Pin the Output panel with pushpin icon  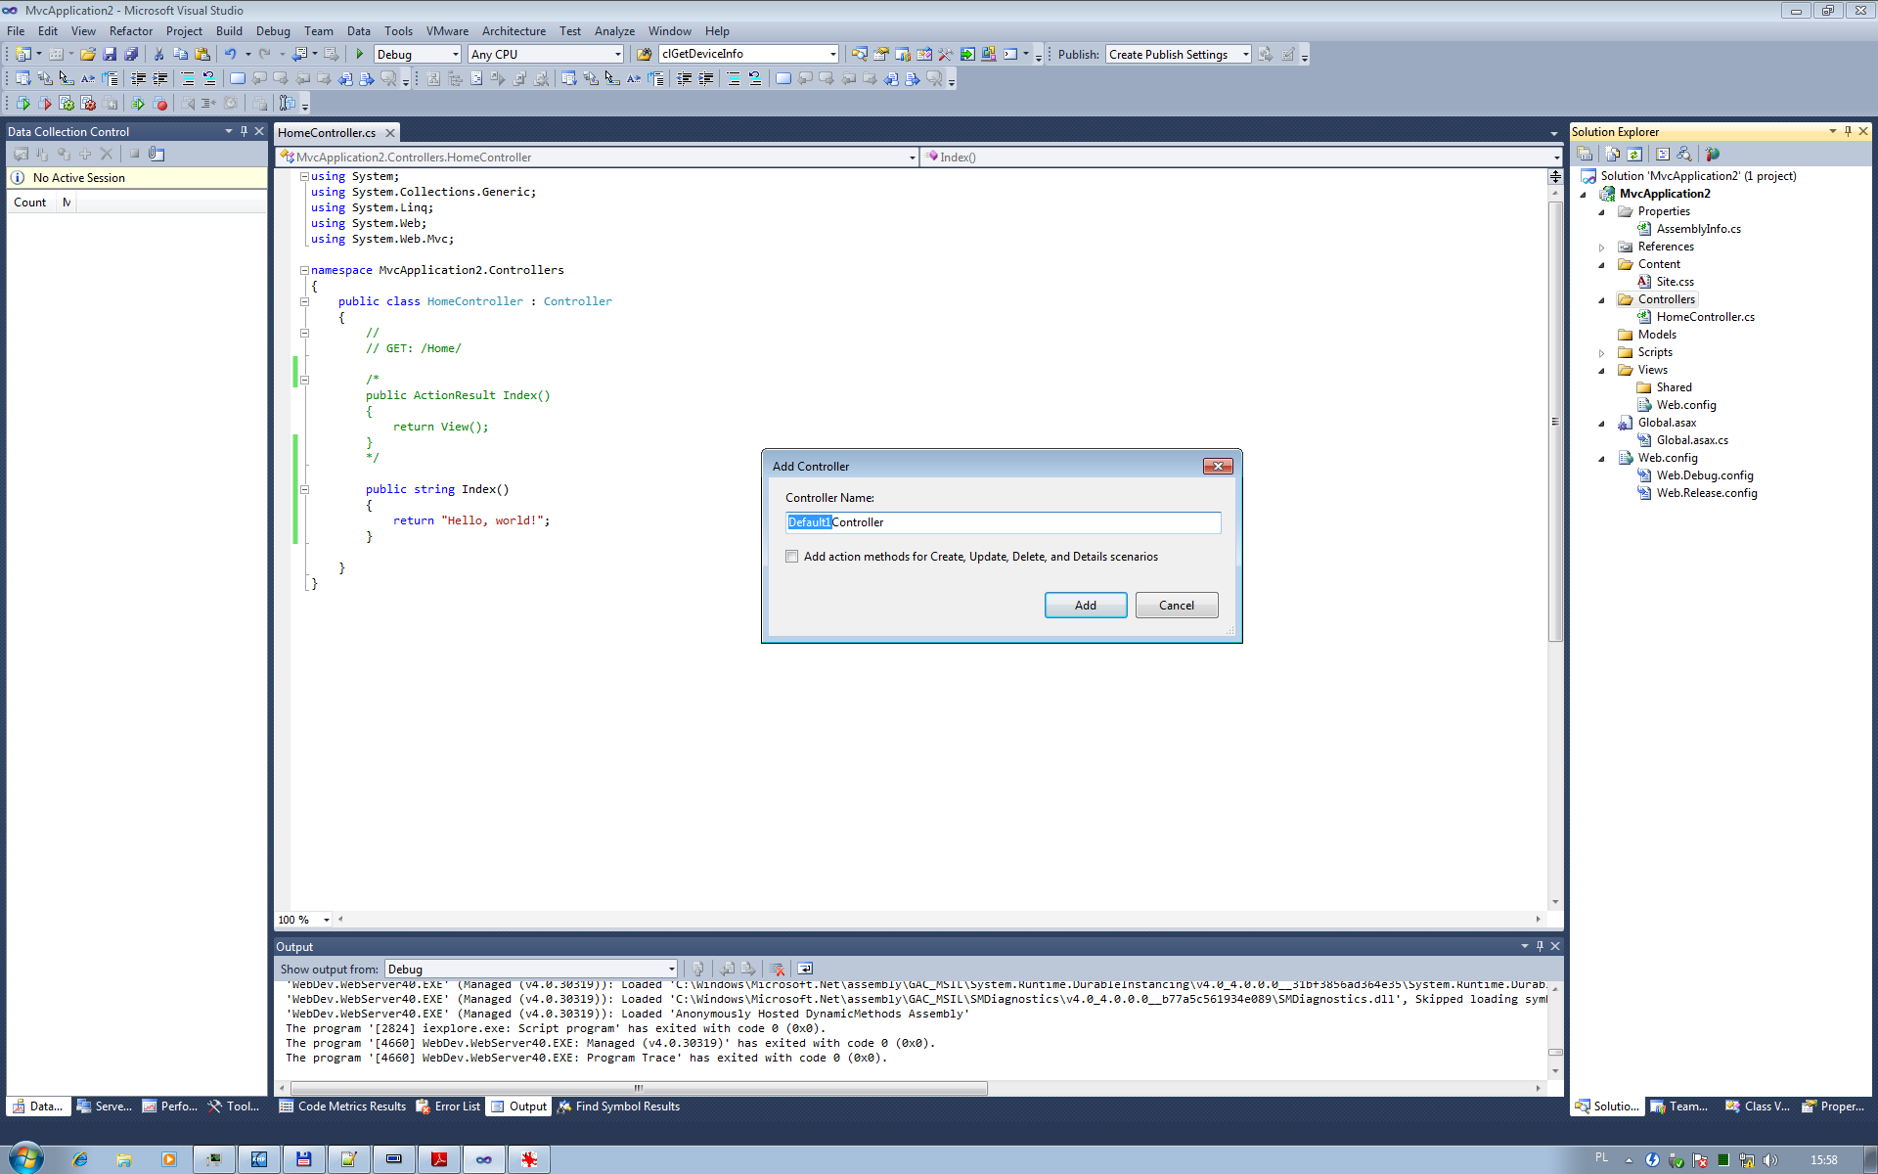click(x=1540, y=946)
